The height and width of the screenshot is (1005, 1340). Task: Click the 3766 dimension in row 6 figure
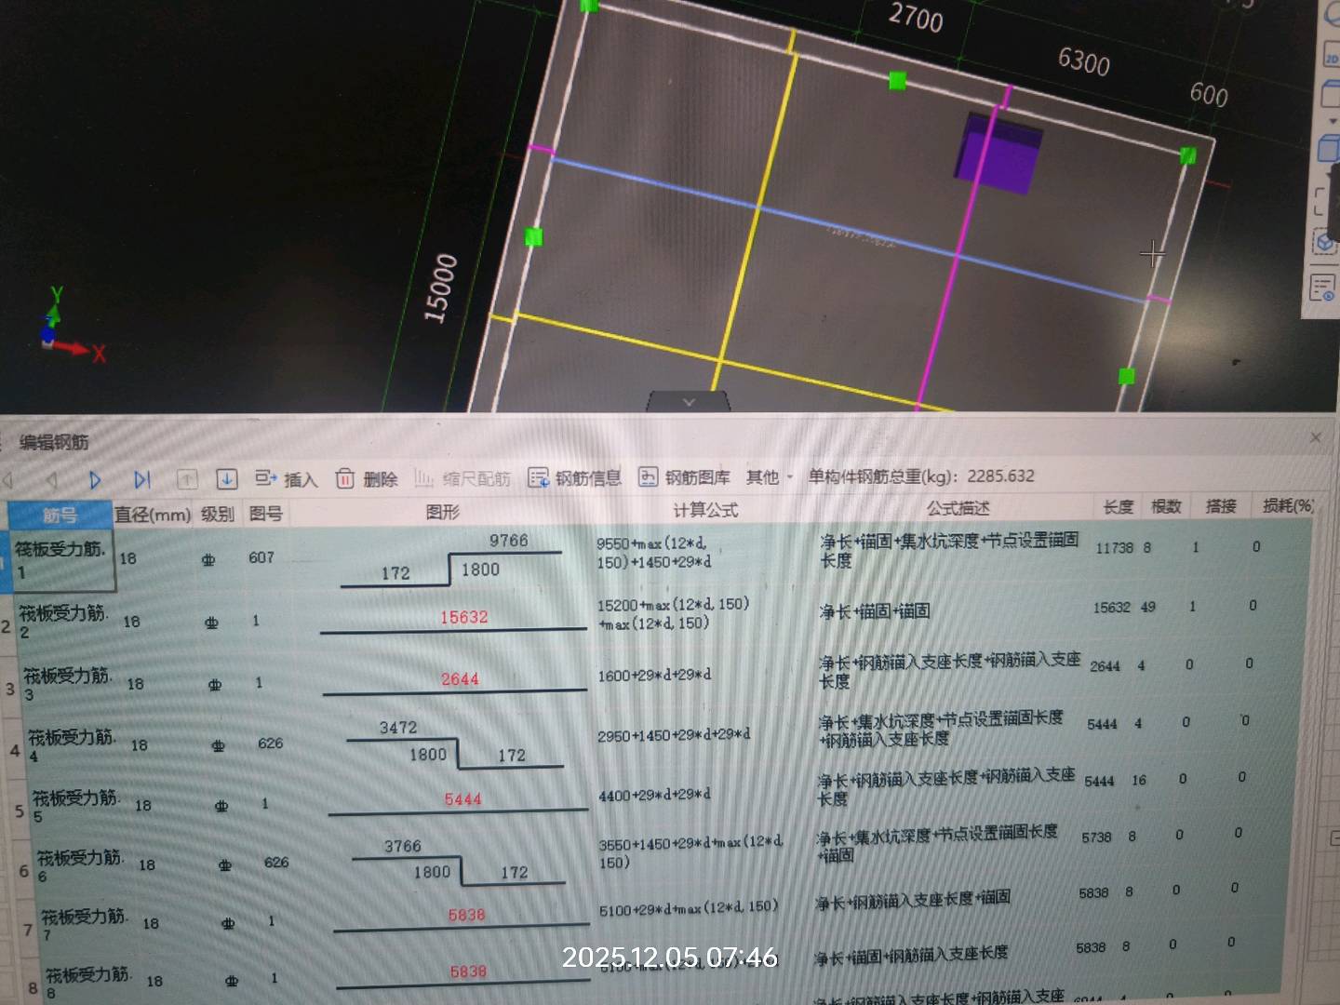pyautogui.click(x=403, y=846)
